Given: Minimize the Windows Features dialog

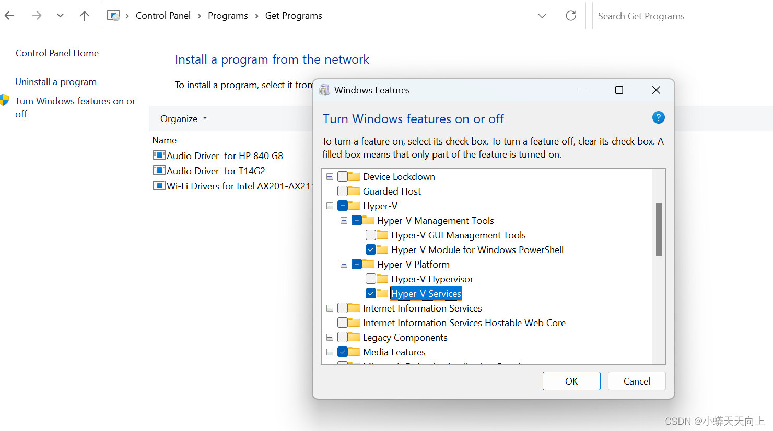Looking at the screenshot, I should 583,90.
